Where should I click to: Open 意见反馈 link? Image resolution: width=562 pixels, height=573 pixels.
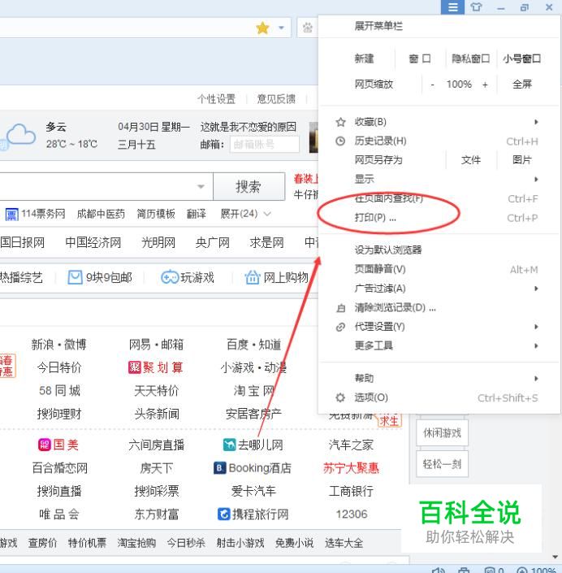coord(276,99)
